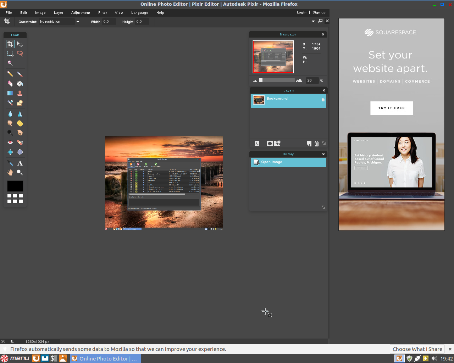
Task: Open layer styles button
Action: click(x=277, y=143)
